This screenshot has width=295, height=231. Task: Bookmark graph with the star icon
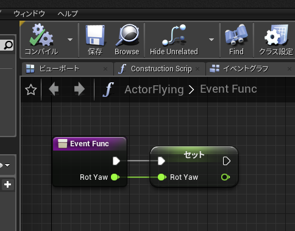click(31, 90)
